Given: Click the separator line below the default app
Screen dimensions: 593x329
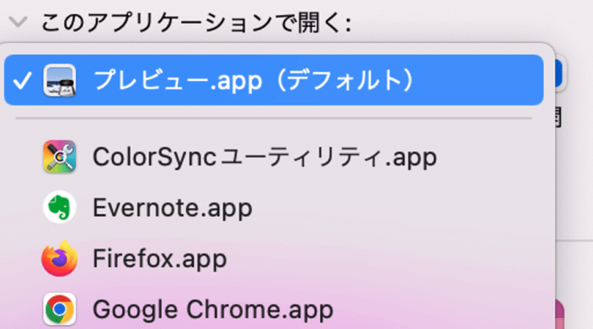Looking at the screenshot, I should (274, 118).
